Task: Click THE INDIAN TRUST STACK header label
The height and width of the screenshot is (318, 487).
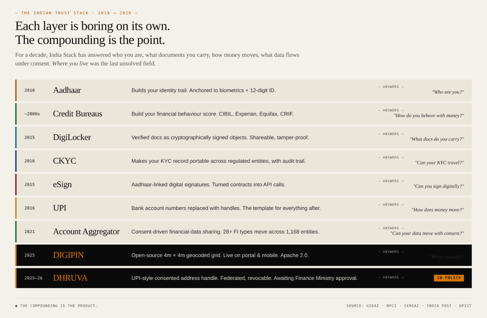Action: pyautogui.click(x=76, y=13)
